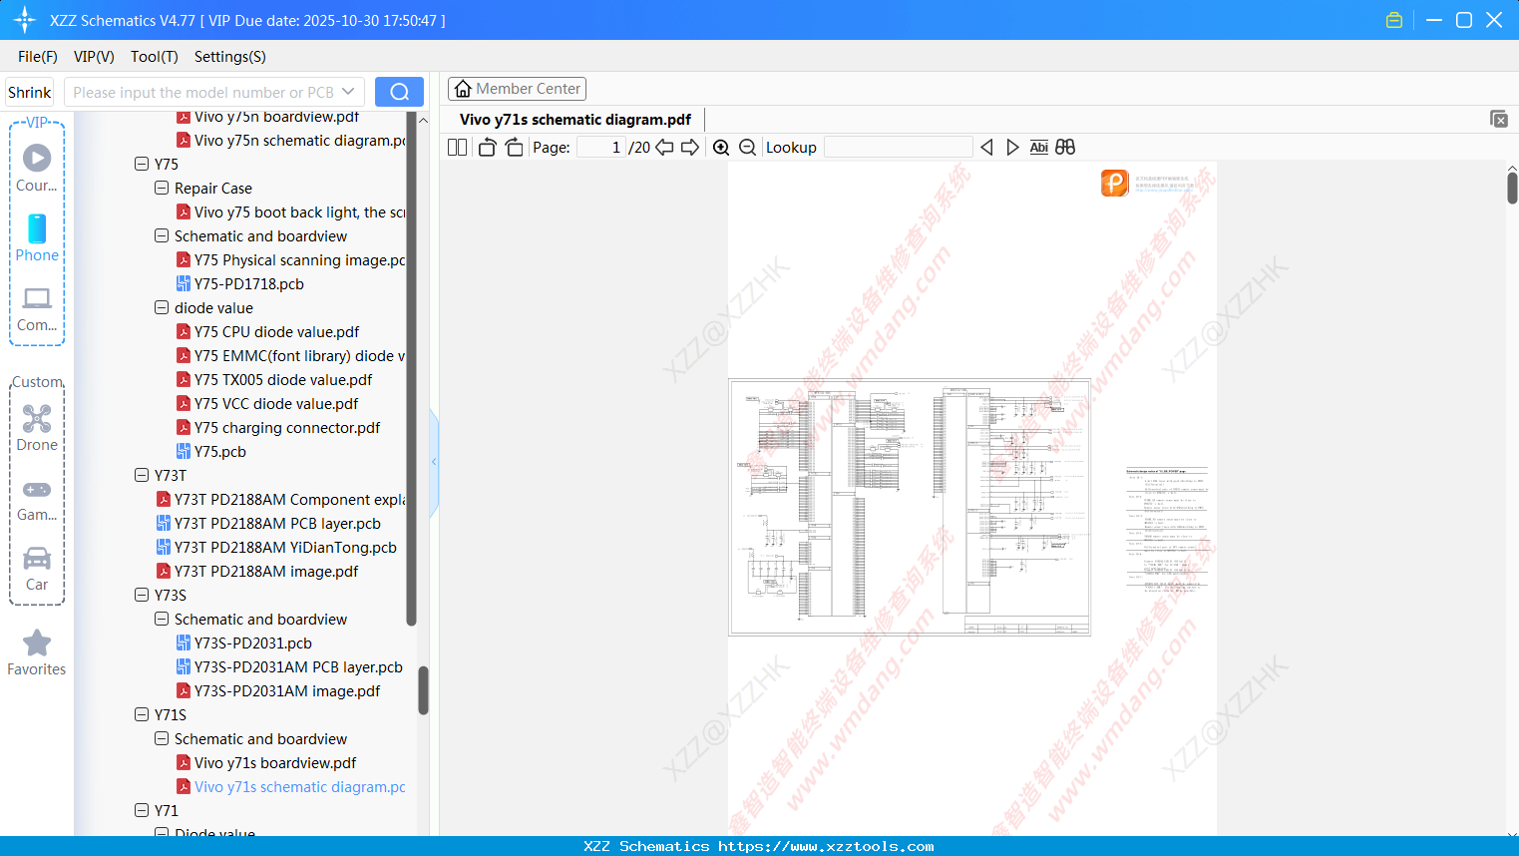Switch to the Vivo y71s schematic diagram.pdf tab
The image size is (1519, 856).
tap(573, 119)
